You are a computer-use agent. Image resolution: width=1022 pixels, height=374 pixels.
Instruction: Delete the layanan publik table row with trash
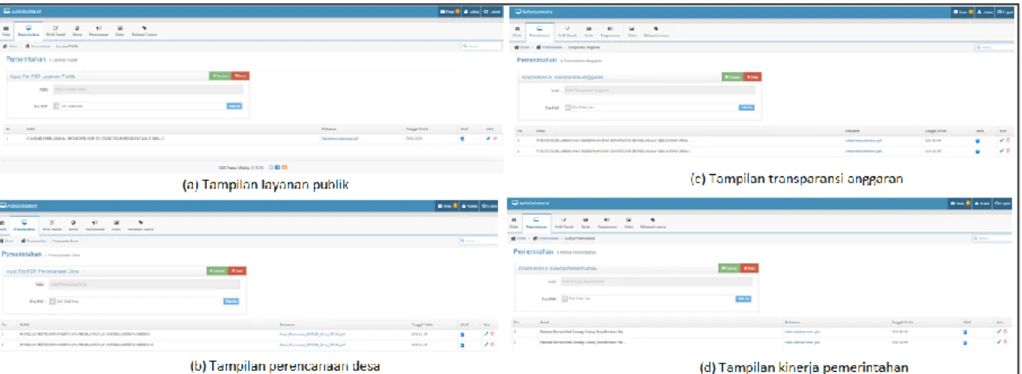495,139
